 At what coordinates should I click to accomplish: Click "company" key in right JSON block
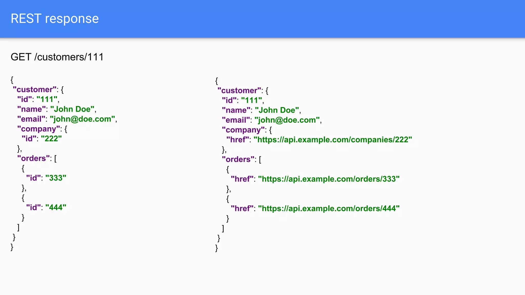(x=243, y=130)
